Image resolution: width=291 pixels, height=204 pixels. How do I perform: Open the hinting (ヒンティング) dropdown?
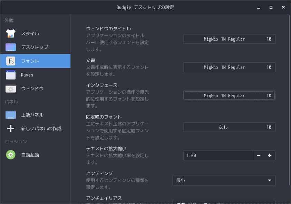click(224, 180)
